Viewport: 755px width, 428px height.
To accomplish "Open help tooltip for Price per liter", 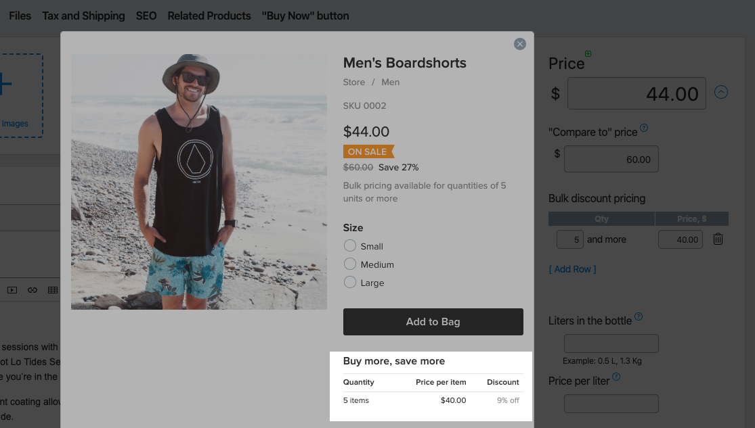I will point(616,377).
